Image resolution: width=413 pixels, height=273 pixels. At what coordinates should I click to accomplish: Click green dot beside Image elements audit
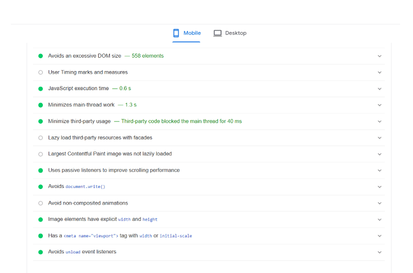click(41, 219)
